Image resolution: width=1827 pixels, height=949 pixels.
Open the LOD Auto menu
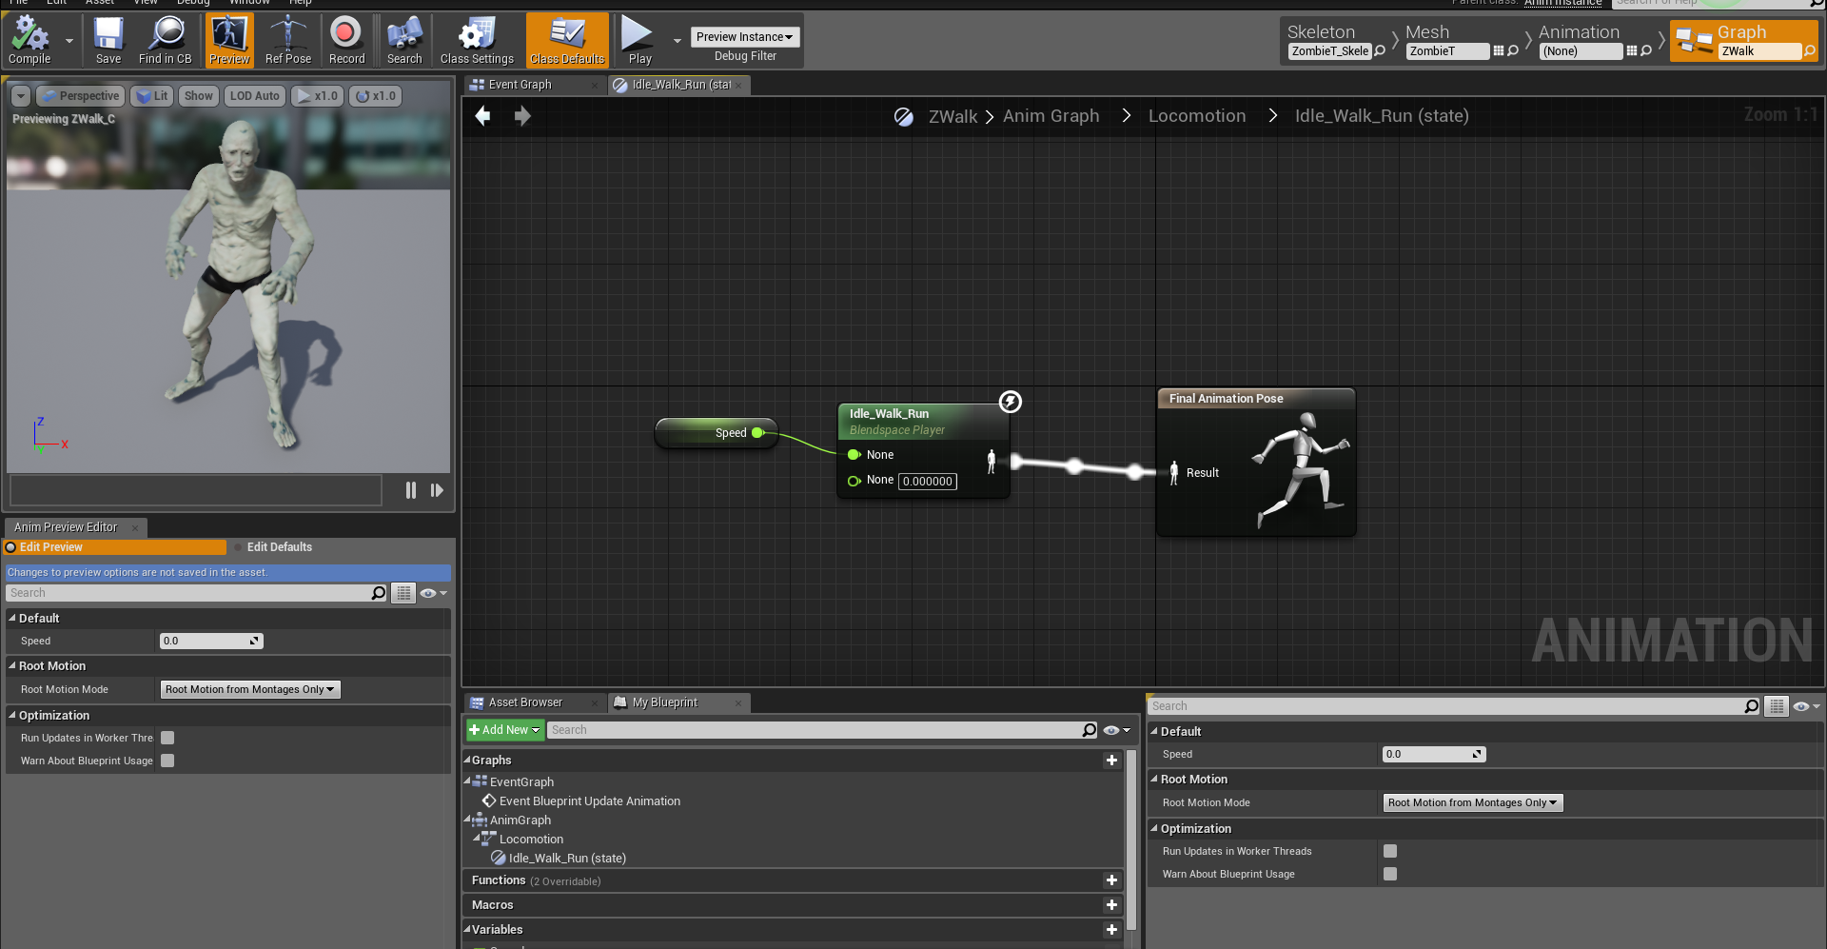[255, 96]
